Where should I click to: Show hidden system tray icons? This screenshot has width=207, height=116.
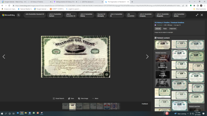(x=188, y=114)
